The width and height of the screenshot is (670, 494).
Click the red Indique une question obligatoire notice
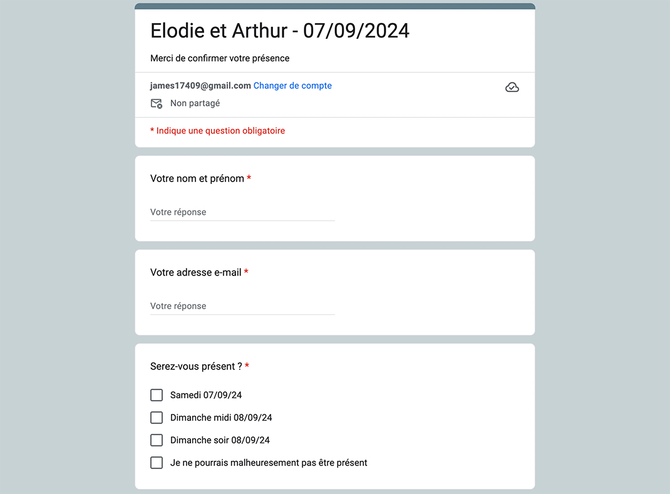(217, 131)
